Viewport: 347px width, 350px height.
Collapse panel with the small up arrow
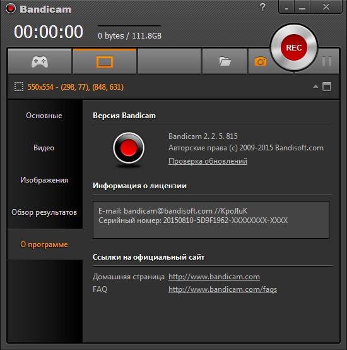point(315,87)
